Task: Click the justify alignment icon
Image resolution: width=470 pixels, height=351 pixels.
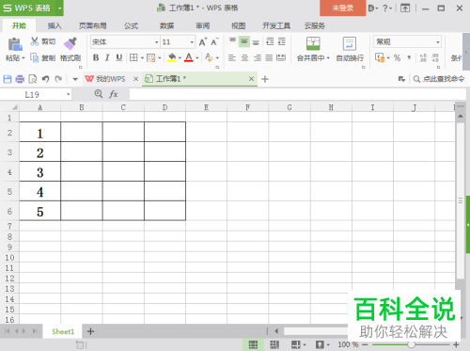Action: click(x=269, y=57)
